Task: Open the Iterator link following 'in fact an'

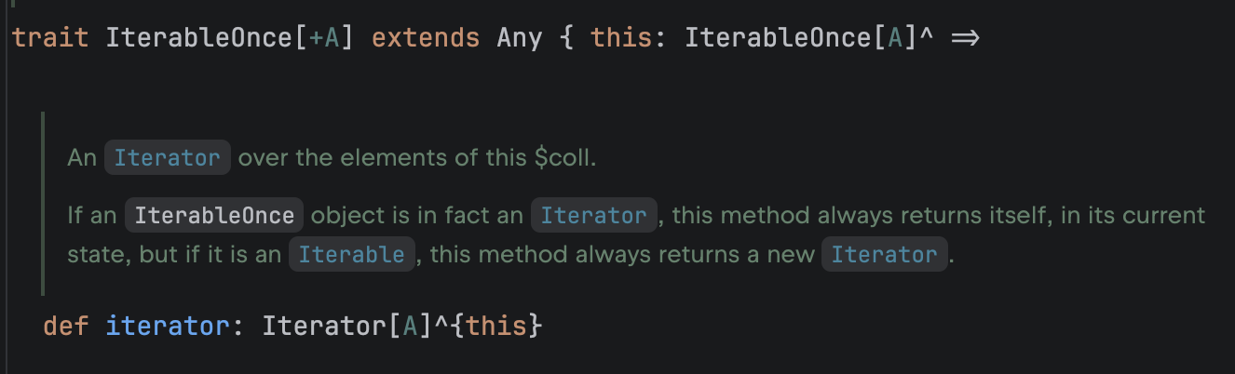Action: pos(593,216)
